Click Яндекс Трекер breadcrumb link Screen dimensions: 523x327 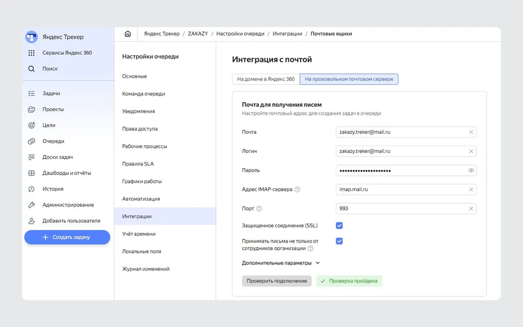161,34
